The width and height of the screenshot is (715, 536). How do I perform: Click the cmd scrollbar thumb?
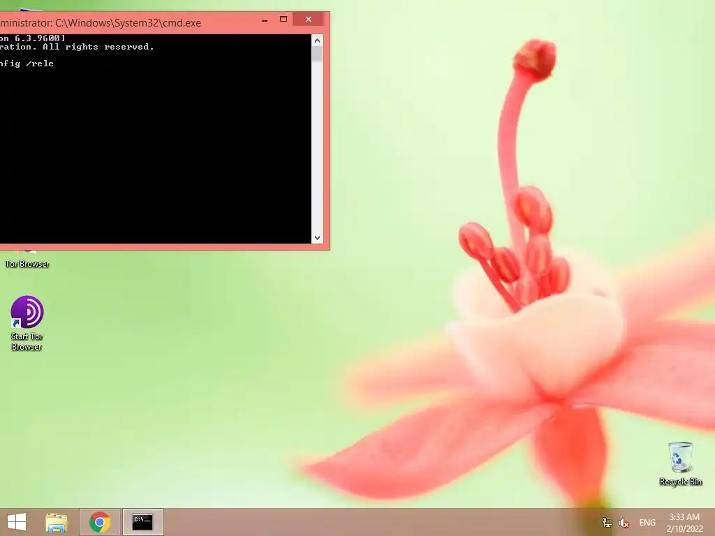coord(318,54)
